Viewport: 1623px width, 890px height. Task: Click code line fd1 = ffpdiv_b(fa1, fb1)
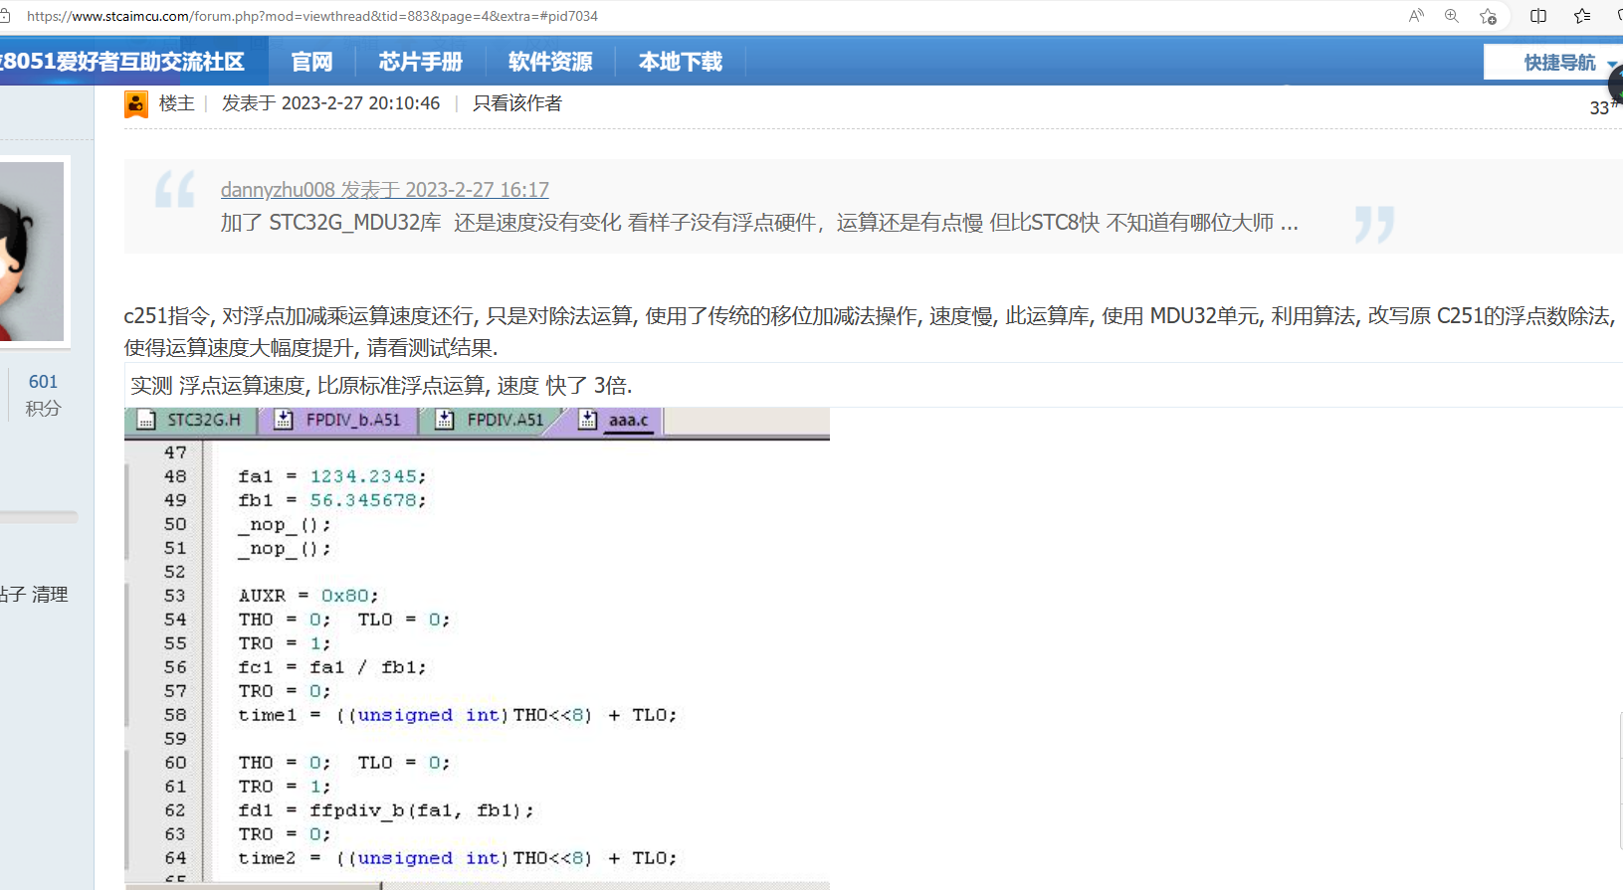point(386,810)
